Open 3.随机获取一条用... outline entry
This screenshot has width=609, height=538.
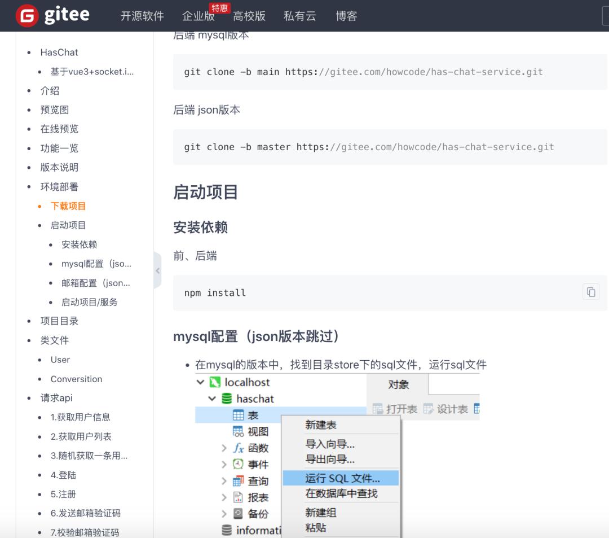pyautogui.click(x=89, y=456)
